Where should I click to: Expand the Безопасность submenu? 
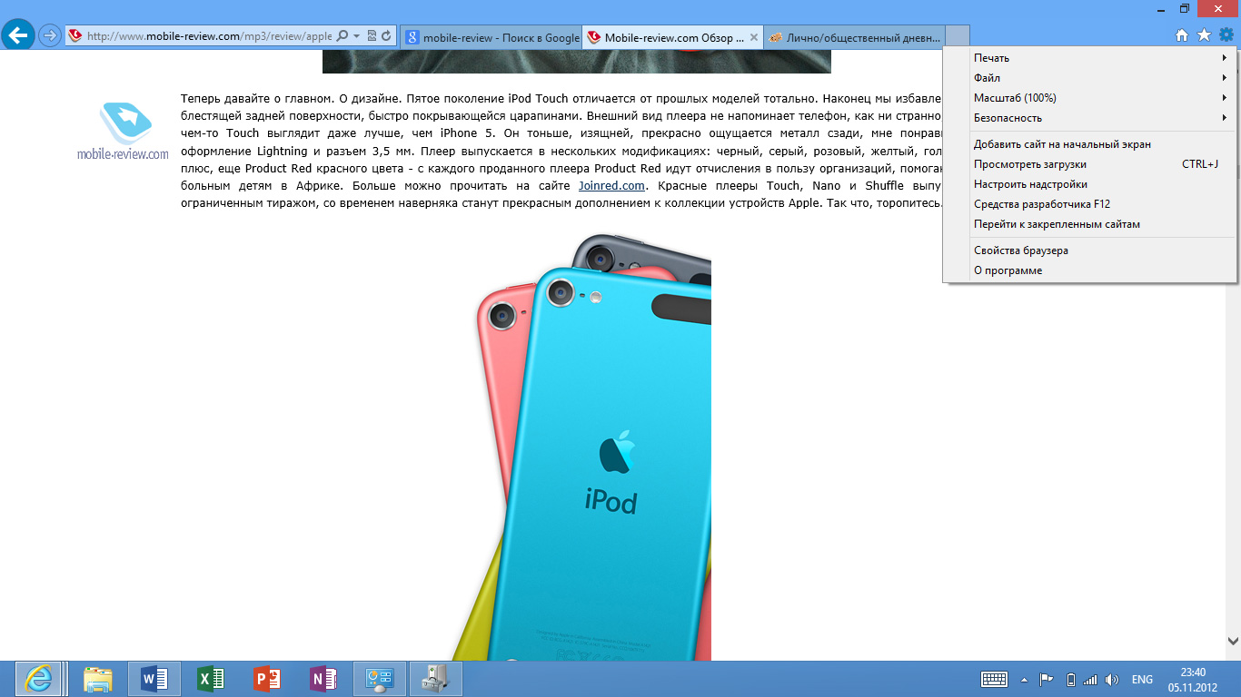(1089, 118)
